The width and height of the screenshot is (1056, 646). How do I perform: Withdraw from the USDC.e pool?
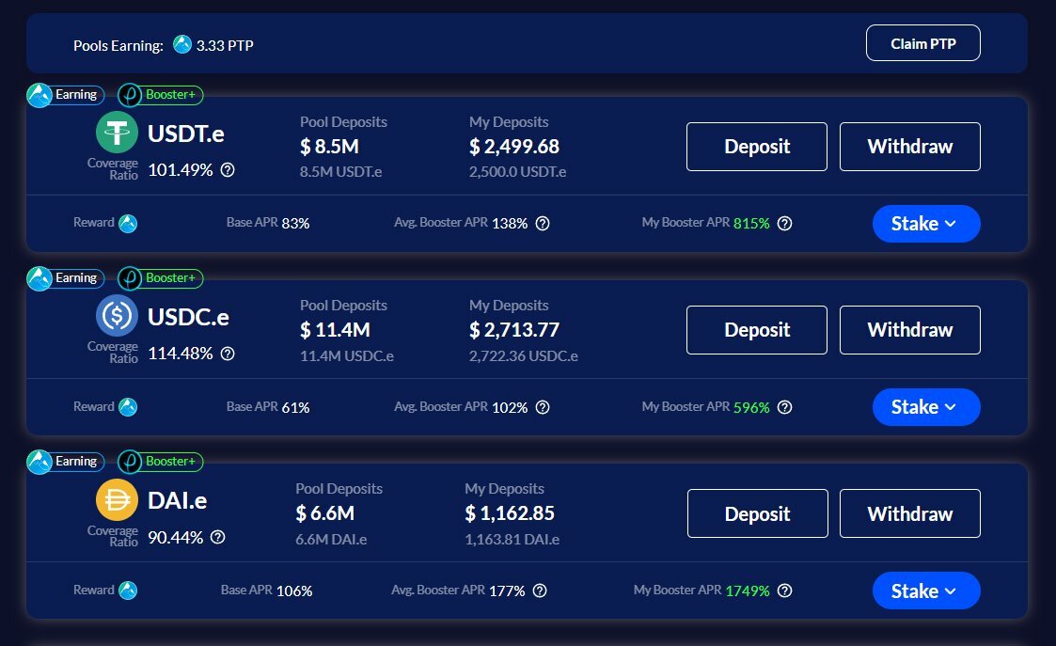(x=910, y=330)
